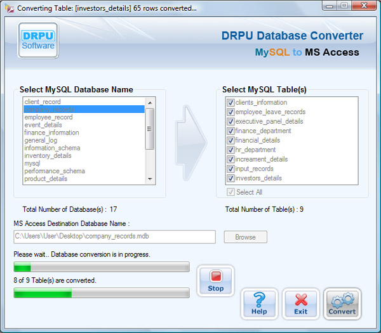Viewport: 381px width, 333px height.
Task: Uncheck increament_details table
Action: [231, 159]
